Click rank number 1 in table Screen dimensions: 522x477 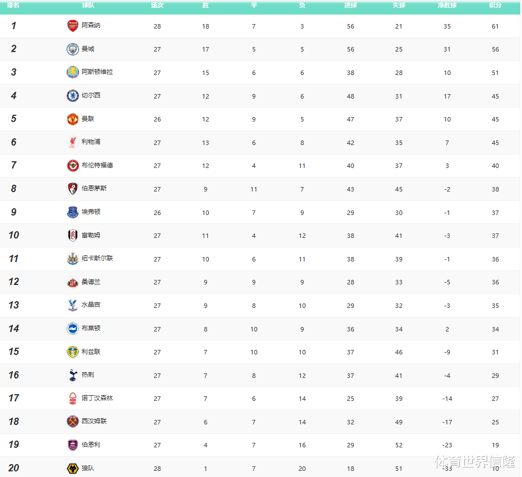coord(14,26)
